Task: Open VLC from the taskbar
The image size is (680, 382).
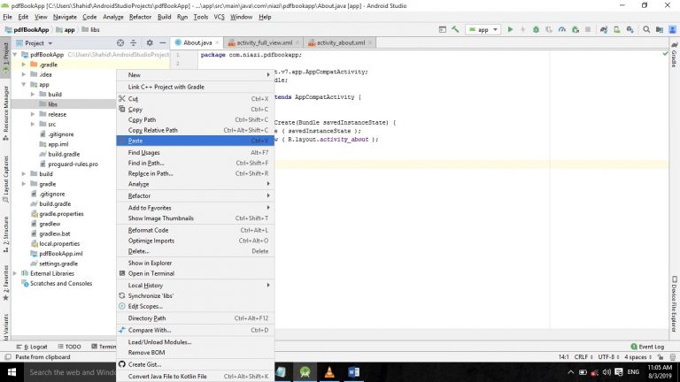Action: 329,372
